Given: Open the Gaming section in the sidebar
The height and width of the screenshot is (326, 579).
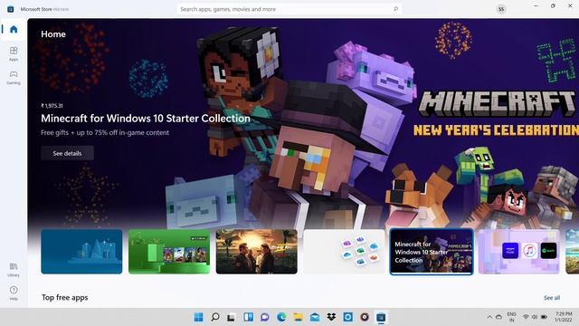Looking at the screenshot, I should coord(14,77).
